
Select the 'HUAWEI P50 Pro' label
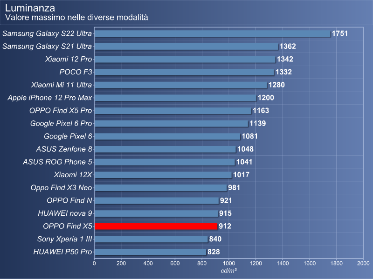(62, 252)
